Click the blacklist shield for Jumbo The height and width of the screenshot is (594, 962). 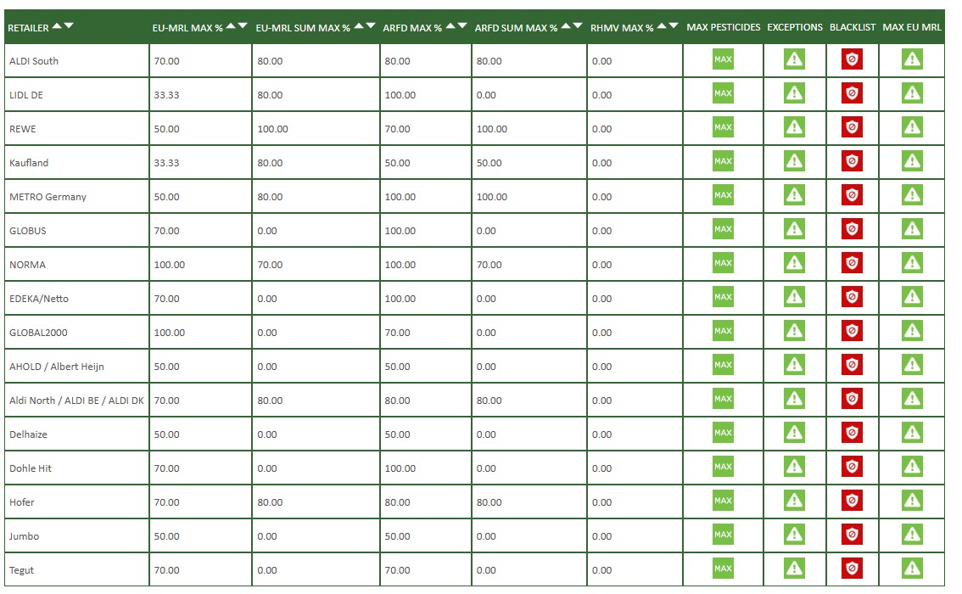point(853,535)
